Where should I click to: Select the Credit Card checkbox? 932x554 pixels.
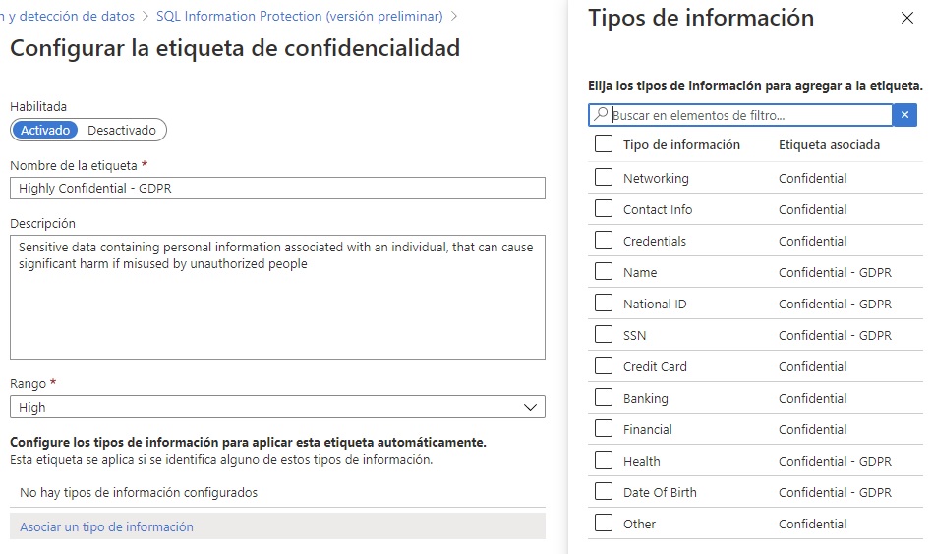coord(604,365)
